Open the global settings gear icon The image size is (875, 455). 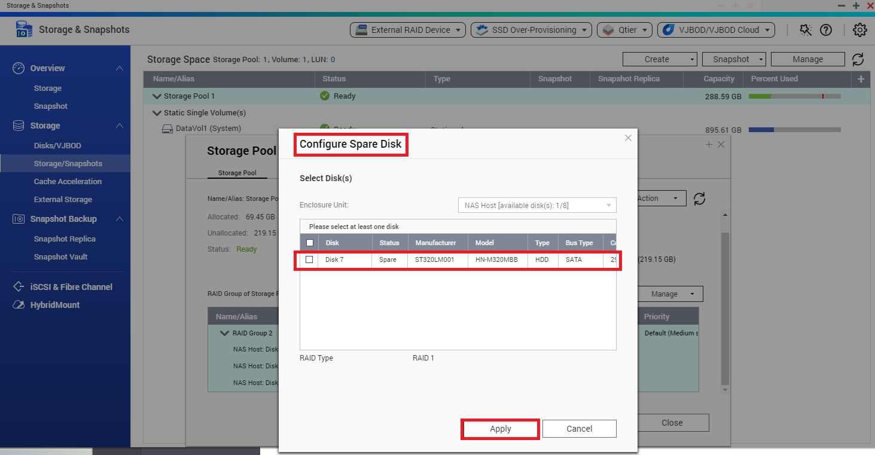point(859,30)
